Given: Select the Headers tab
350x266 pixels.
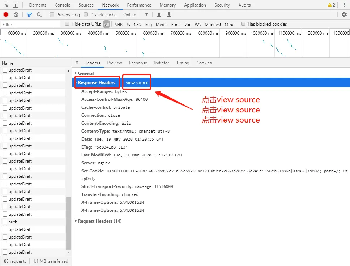Looking at the screenshot, I should [92, 63].
